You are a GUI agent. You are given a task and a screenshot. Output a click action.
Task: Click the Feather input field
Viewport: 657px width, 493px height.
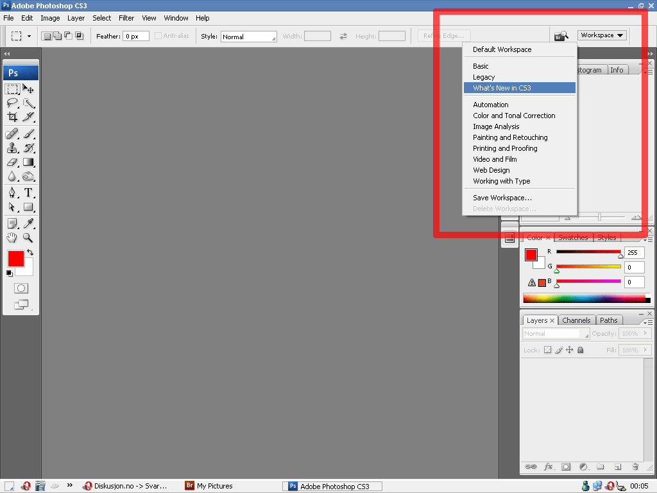[136, 36]
